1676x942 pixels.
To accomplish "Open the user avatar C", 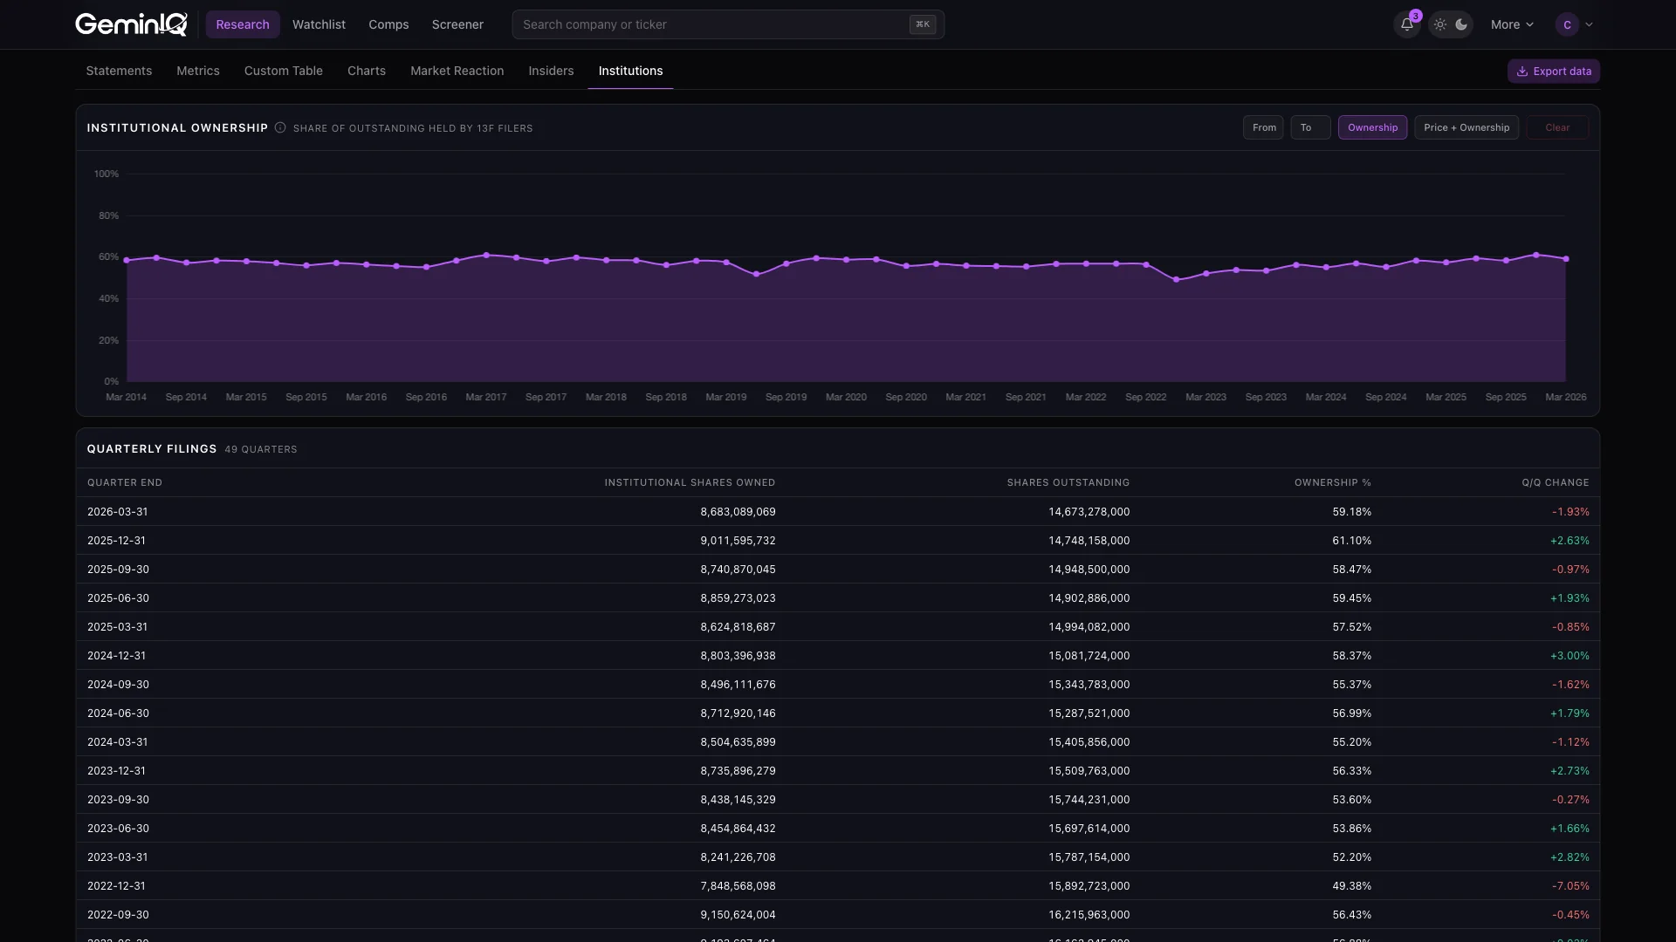I will point(1567,24).
